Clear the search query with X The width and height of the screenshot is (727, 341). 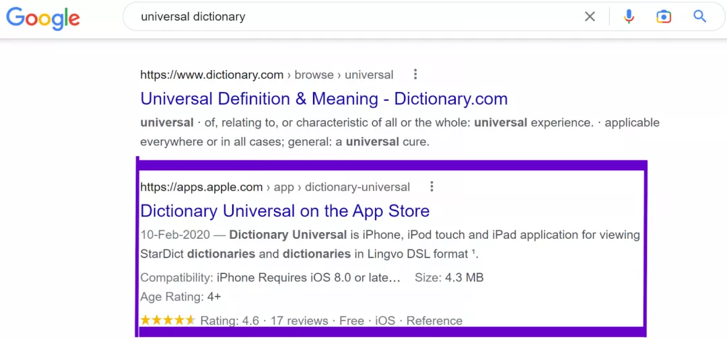pos(590,17)
